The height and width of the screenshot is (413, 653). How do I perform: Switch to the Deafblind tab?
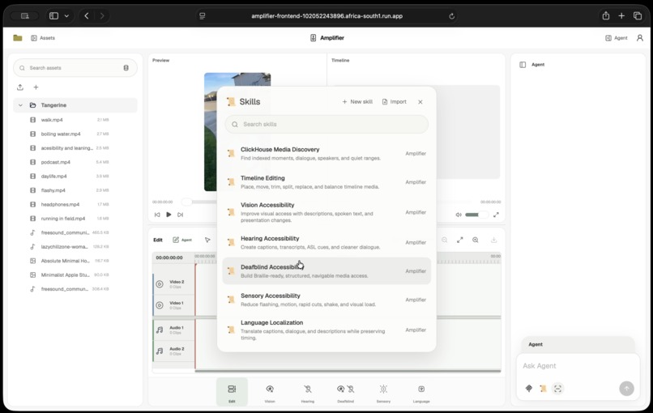(x=346, y=392)
